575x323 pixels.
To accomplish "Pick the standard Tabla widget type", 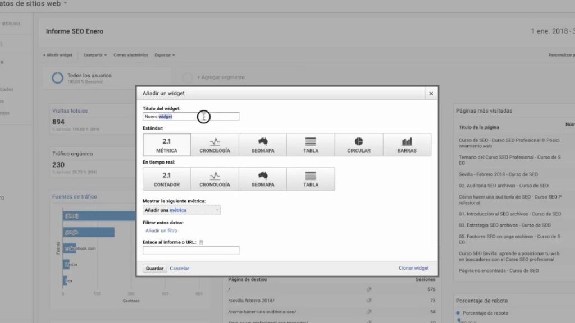I will [x=311, y=145].
